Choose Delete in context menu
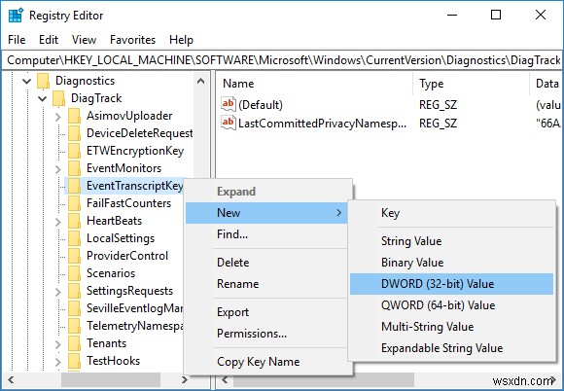Viewport: 564px width, 391px height. pyautogui.click(x=266, y=263)
